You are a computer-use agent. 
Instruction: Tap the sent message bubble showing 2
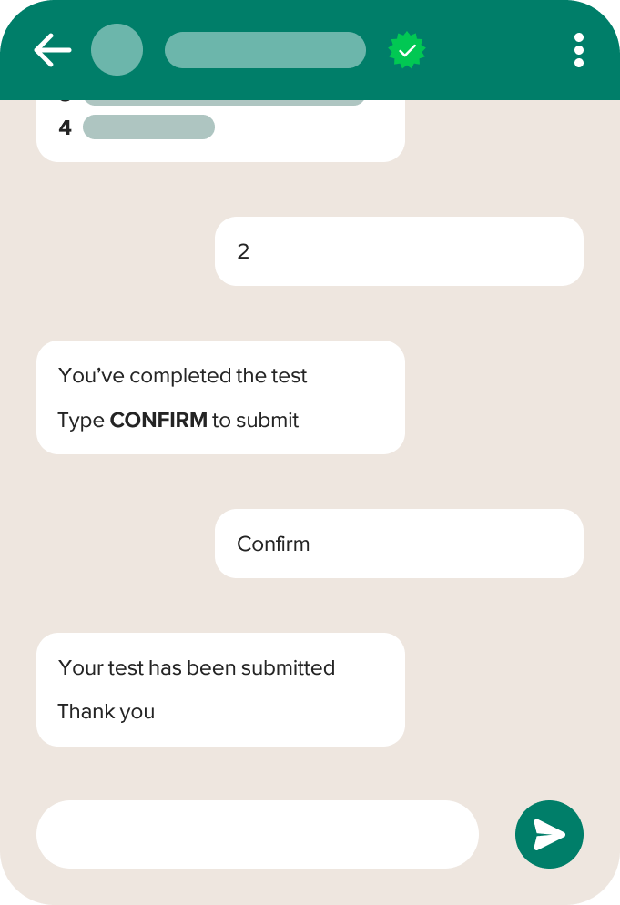pos(399,251)
